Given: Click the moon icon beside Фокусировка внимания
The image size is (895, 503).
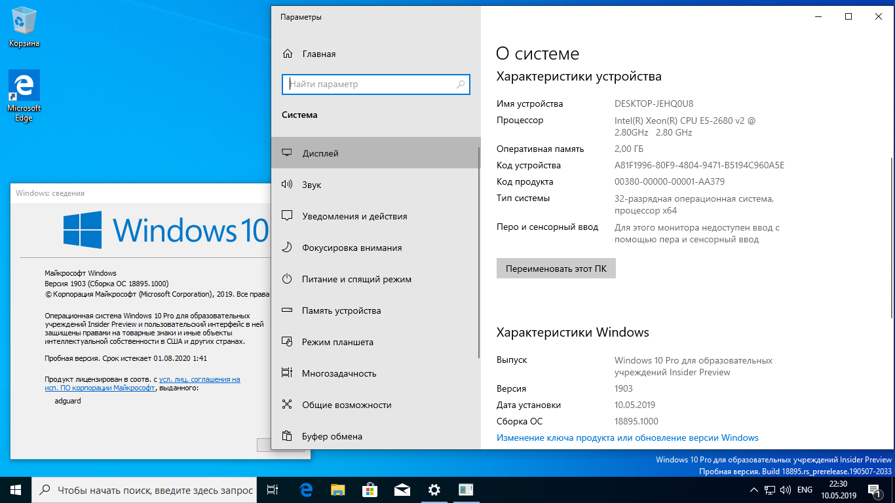Looking at the screenshot, I should click(287, 248).
